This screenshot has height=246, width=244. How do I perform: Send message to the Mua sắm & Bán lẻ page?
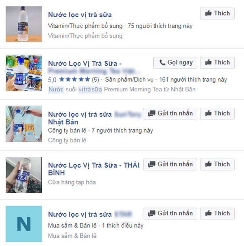pos(170,213)
